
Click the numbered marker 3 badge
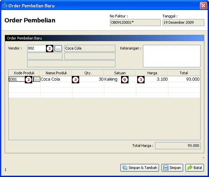pyautogui.click(x=76, y=80)
